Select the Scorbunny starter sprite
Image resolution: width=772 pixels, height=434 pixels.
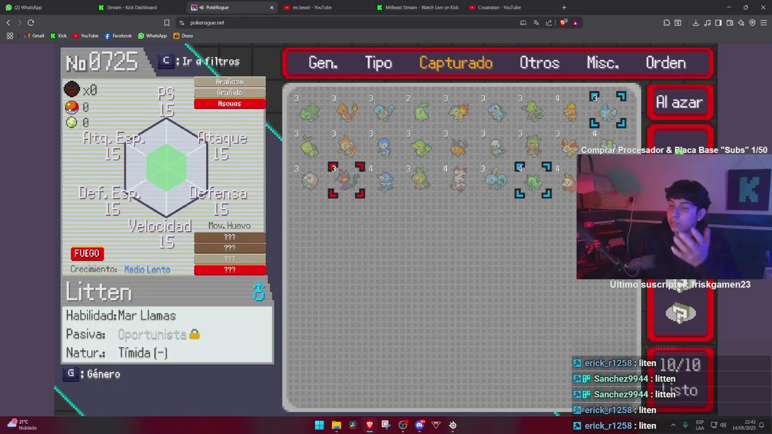[x=459, y=180]
